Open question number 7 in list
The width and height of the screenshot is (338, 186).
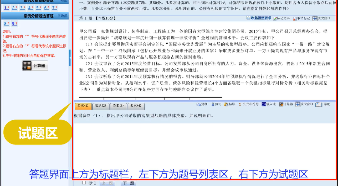(x=55, y=8)
